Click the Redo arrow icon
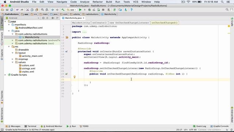 click(22, 10)
